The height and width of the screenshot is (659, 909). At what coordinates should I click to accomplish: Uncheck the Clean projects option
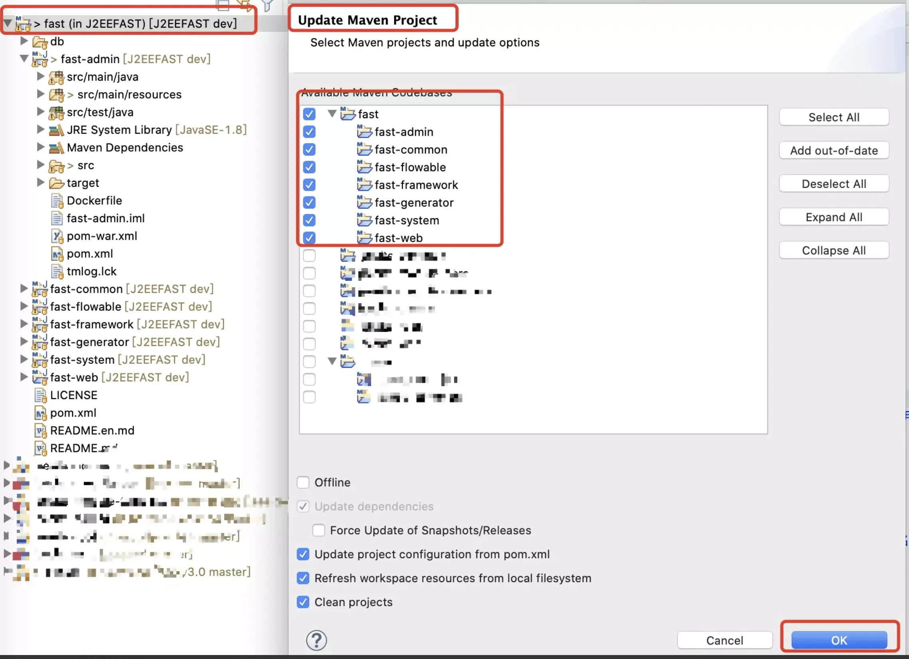point(303,602)
